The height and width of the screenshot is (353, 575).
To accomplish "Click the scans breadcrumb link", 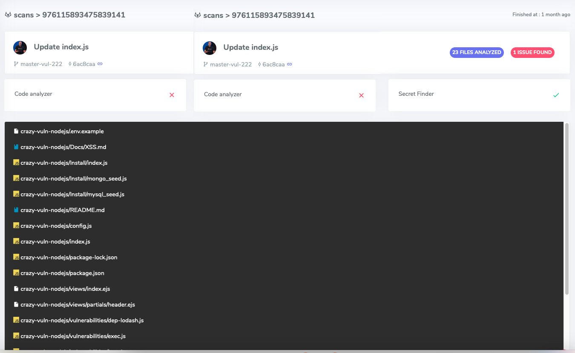I will 23,14.
